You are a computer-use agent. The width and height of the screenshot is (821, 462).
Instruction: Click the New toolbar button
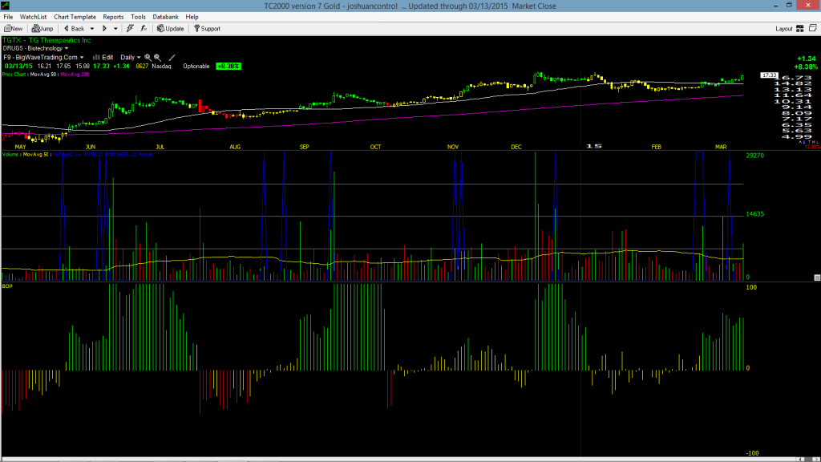(x=13, y=29)
